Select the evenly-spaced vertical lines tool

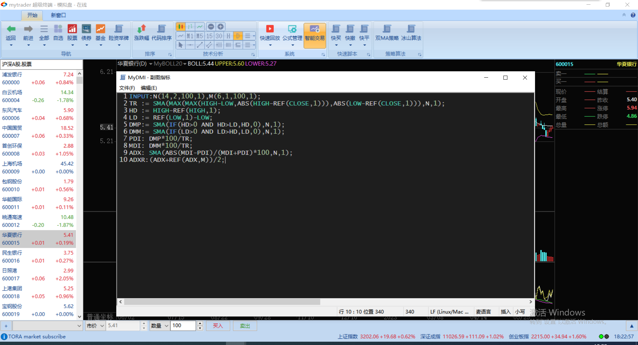click(228, 45)
